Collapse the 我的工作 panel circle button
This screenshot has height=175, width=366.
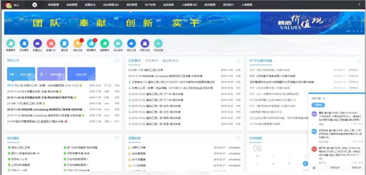tap(118, 61)
